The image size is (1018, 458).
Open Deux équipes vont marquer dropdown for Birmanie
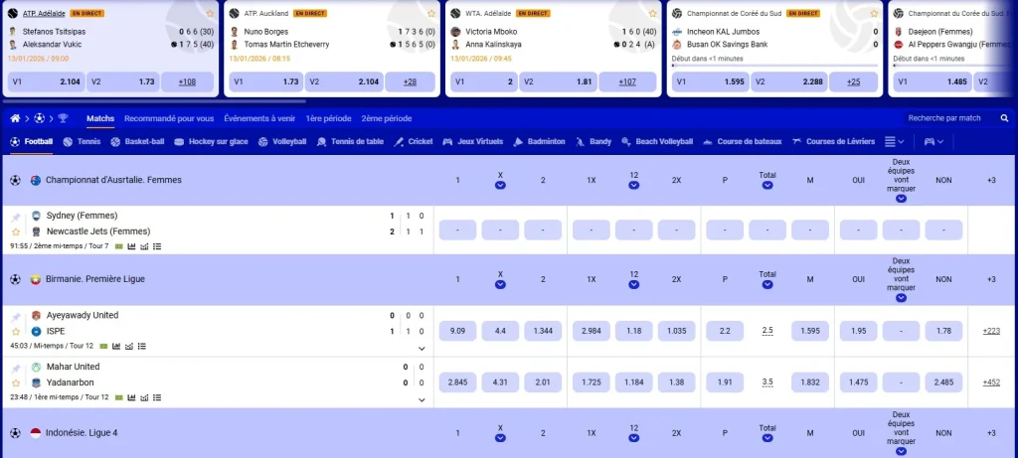point(901,298)
